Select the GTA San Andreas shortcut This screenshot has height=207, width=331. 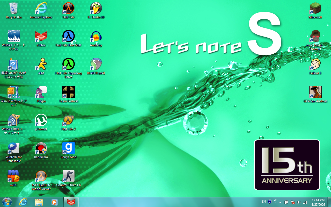click(x=315, y=92)
